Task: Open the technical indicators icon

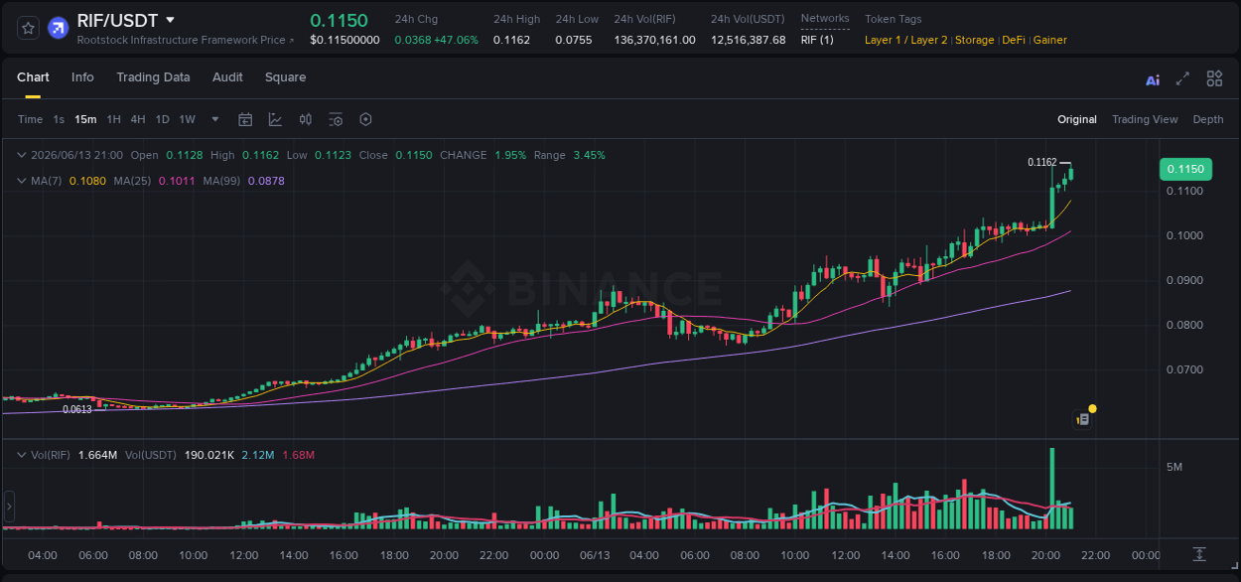Action: pyautogui.click(x=275, y=119)
